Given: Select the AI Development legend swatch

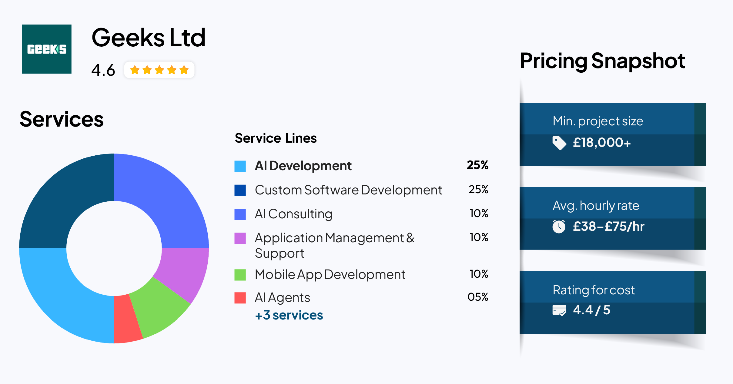Looking at the screenshot, I should click(x=240, y=166).
